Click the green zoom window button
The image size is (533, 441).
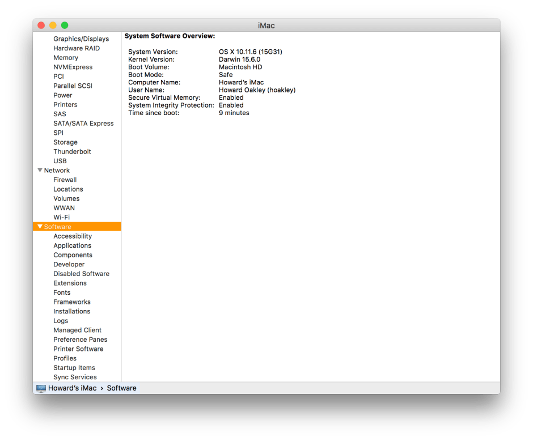pos(65,26)
